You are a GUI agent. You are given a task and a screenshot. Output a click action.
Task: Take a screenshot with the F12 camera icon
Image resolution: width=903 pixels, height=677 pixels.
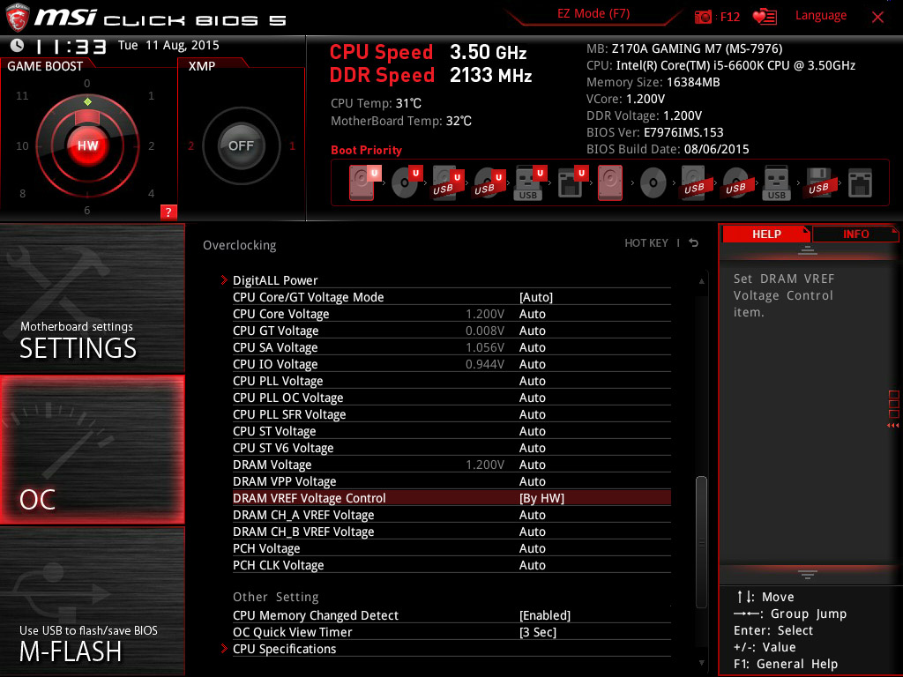tap(703, 17)
